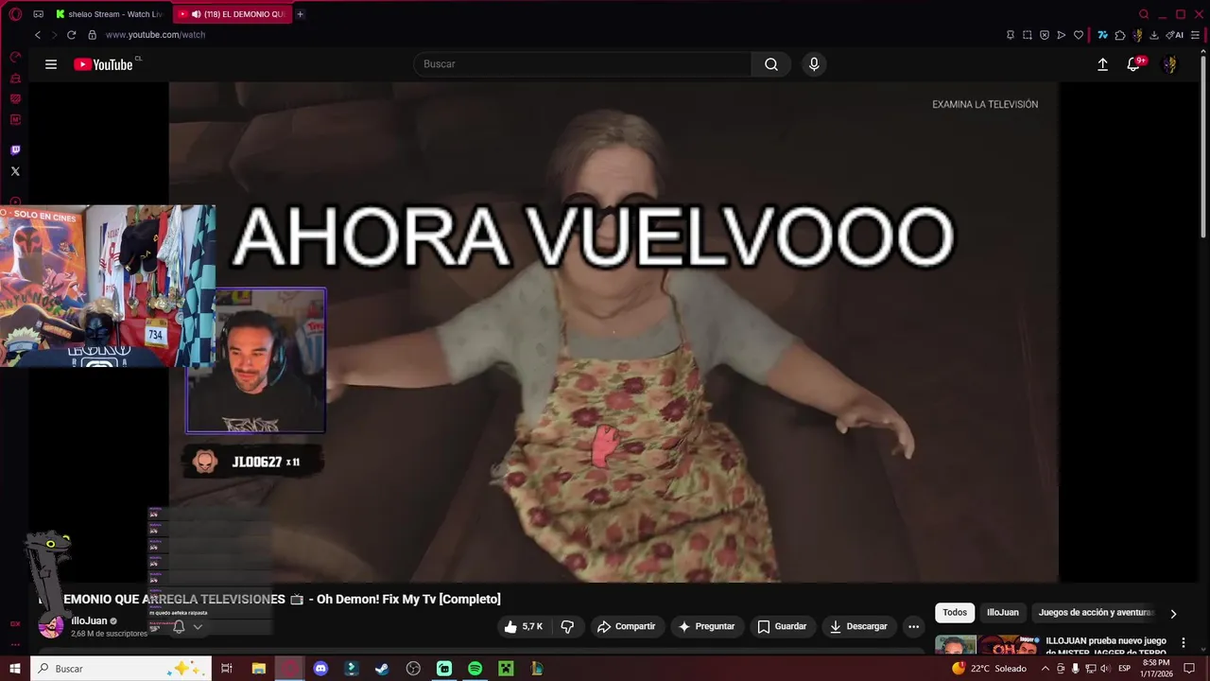This screenshot has width=1210, height=681.
Task: Open the YouTube account avatar menu
Action: click(x=1170, y=64)
